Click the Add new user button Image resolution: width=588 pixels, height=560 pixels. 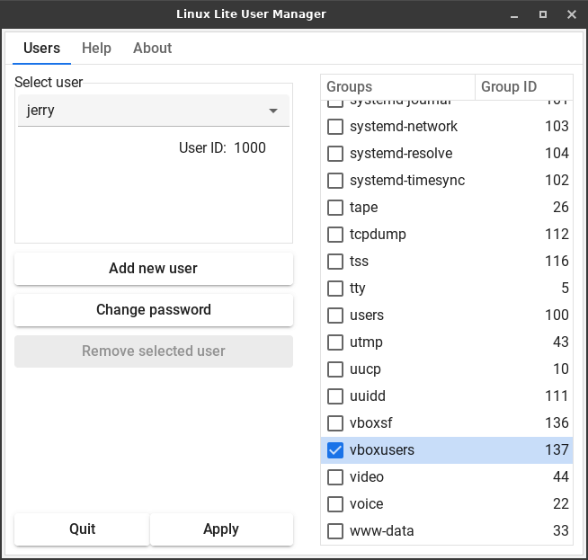pyautogui.click(x=153, y=269)
